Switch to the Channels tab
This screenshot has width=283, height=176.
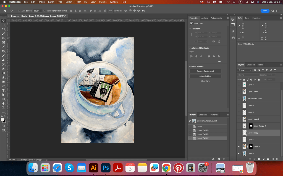point(251,65)
